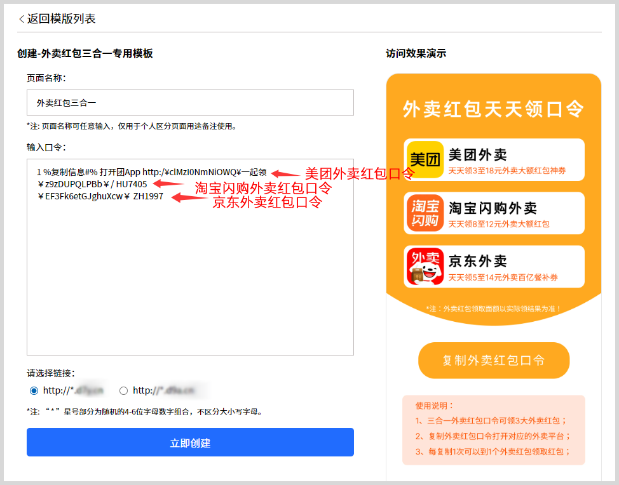Click instruction 3 每复制1次
619x485 pixels.
coord(493,451)
